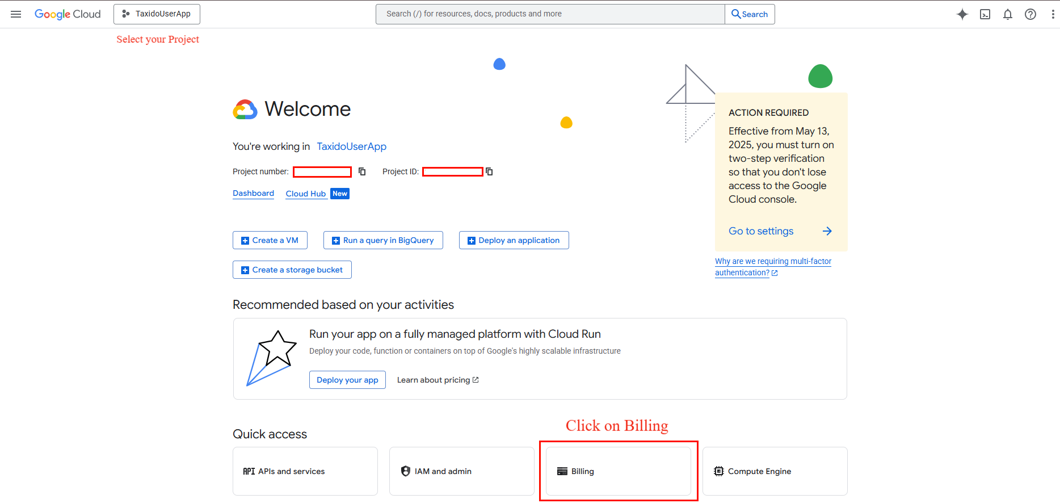Click the Google Cloud logo
The width and height of the screenshot is (1060, 503).
point(68,14)
